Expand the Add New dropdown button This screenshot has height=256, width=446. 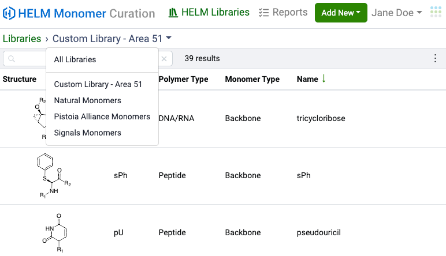(341, 13)
